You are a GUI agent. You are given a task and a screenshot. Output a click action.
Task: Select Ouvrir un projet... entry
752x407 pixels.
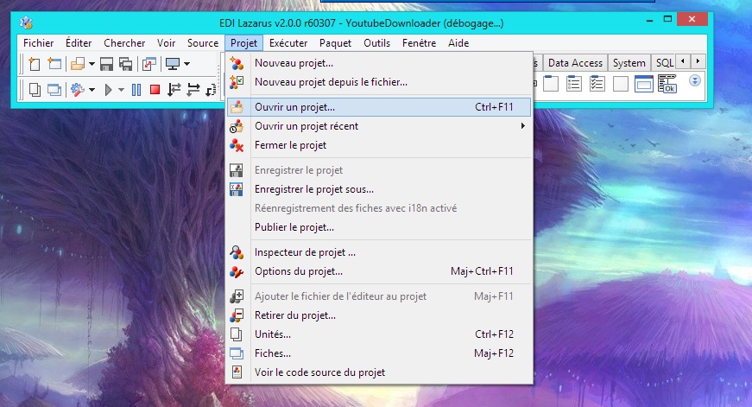[x=379, y=107]
